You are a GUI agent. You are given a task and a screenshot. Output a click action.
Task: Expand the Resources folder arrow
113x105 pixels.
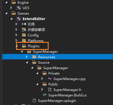tap(27, 57)
